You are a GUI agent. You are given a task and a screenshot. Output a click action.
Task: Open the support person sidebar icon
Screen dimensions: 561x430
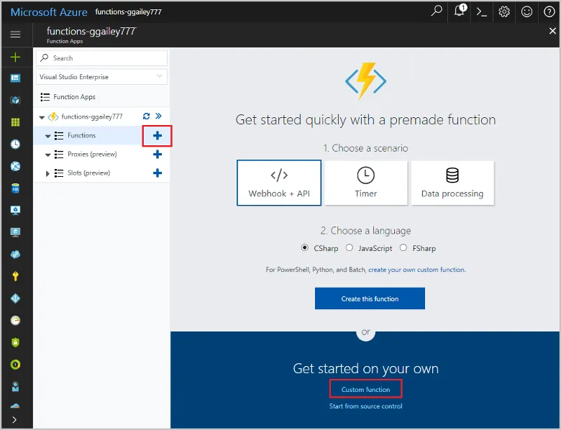point(15,387)
